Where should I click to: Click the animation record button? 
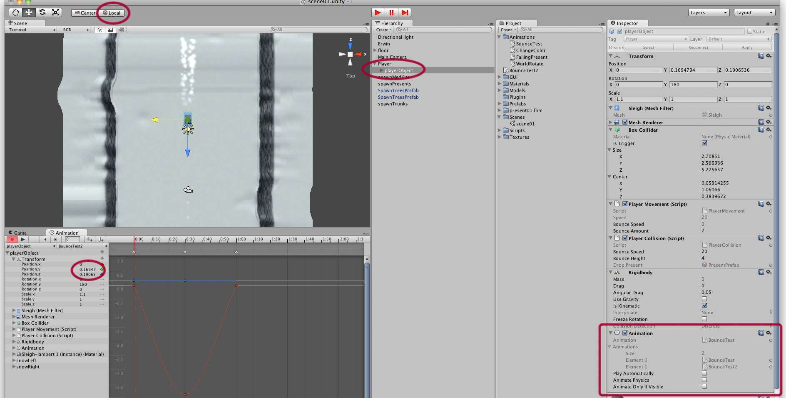pyautogui.click(x=12, y=239)
